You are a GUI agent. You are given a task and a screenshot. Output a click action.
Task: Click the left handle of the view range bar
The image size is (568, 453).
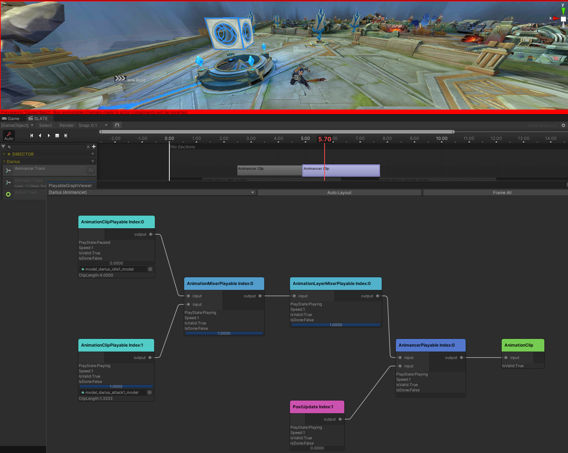101,132
